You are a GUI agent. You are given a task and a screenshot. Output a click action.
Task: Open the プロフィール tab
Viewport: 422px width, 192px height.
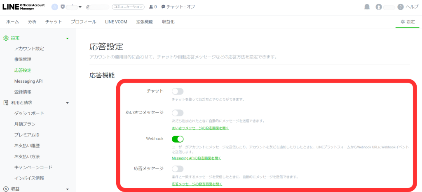84,22
